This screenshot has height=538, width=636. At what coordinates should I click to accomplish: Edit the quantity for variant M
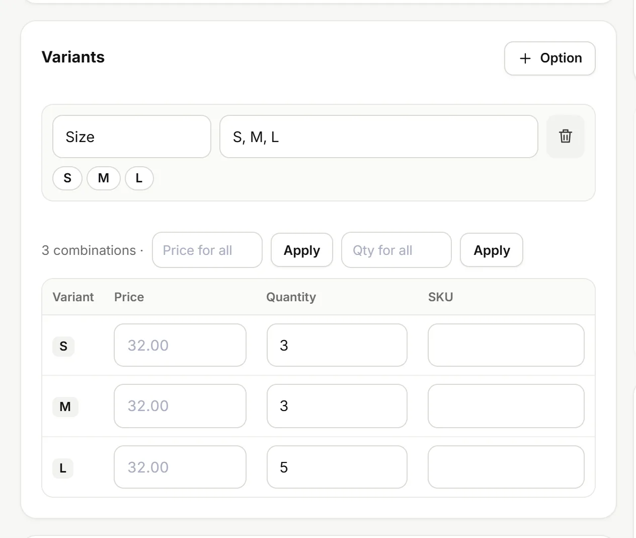tap(337, 406)
